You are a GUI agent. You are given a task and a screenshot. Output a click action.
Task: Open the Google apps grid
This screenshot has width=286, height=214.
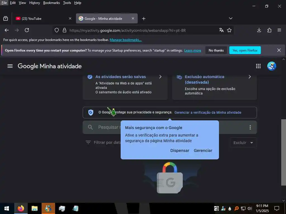(258, 66)
